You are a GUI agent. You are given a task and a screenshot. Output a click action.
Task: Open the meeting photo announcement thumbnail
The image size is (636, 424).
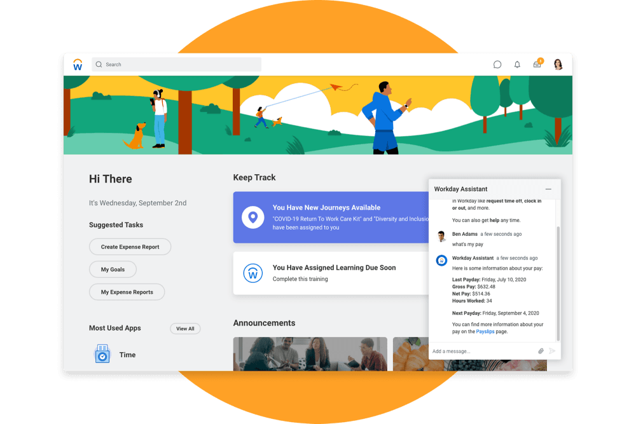click(x=310, y=354)
